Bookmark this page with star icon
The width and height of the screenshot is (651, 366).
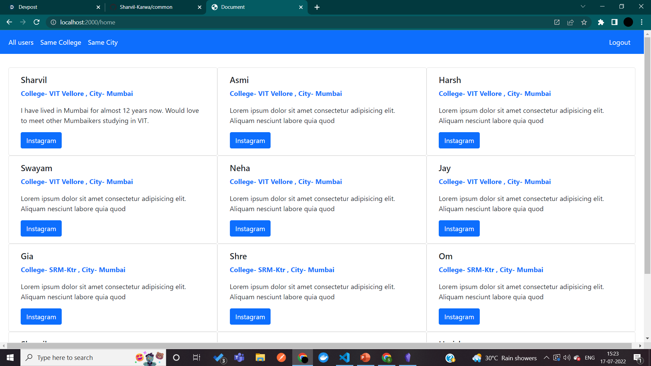pos(584,22)
